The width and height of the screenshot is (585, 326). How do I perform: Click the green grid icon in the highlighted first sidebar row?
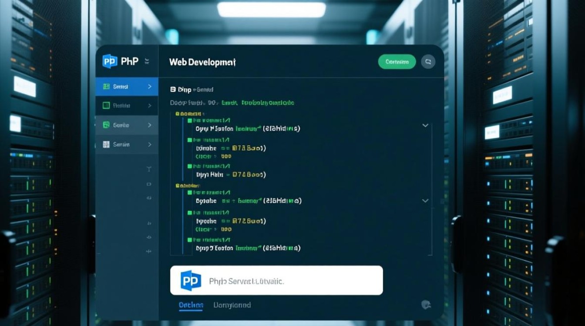106,86
